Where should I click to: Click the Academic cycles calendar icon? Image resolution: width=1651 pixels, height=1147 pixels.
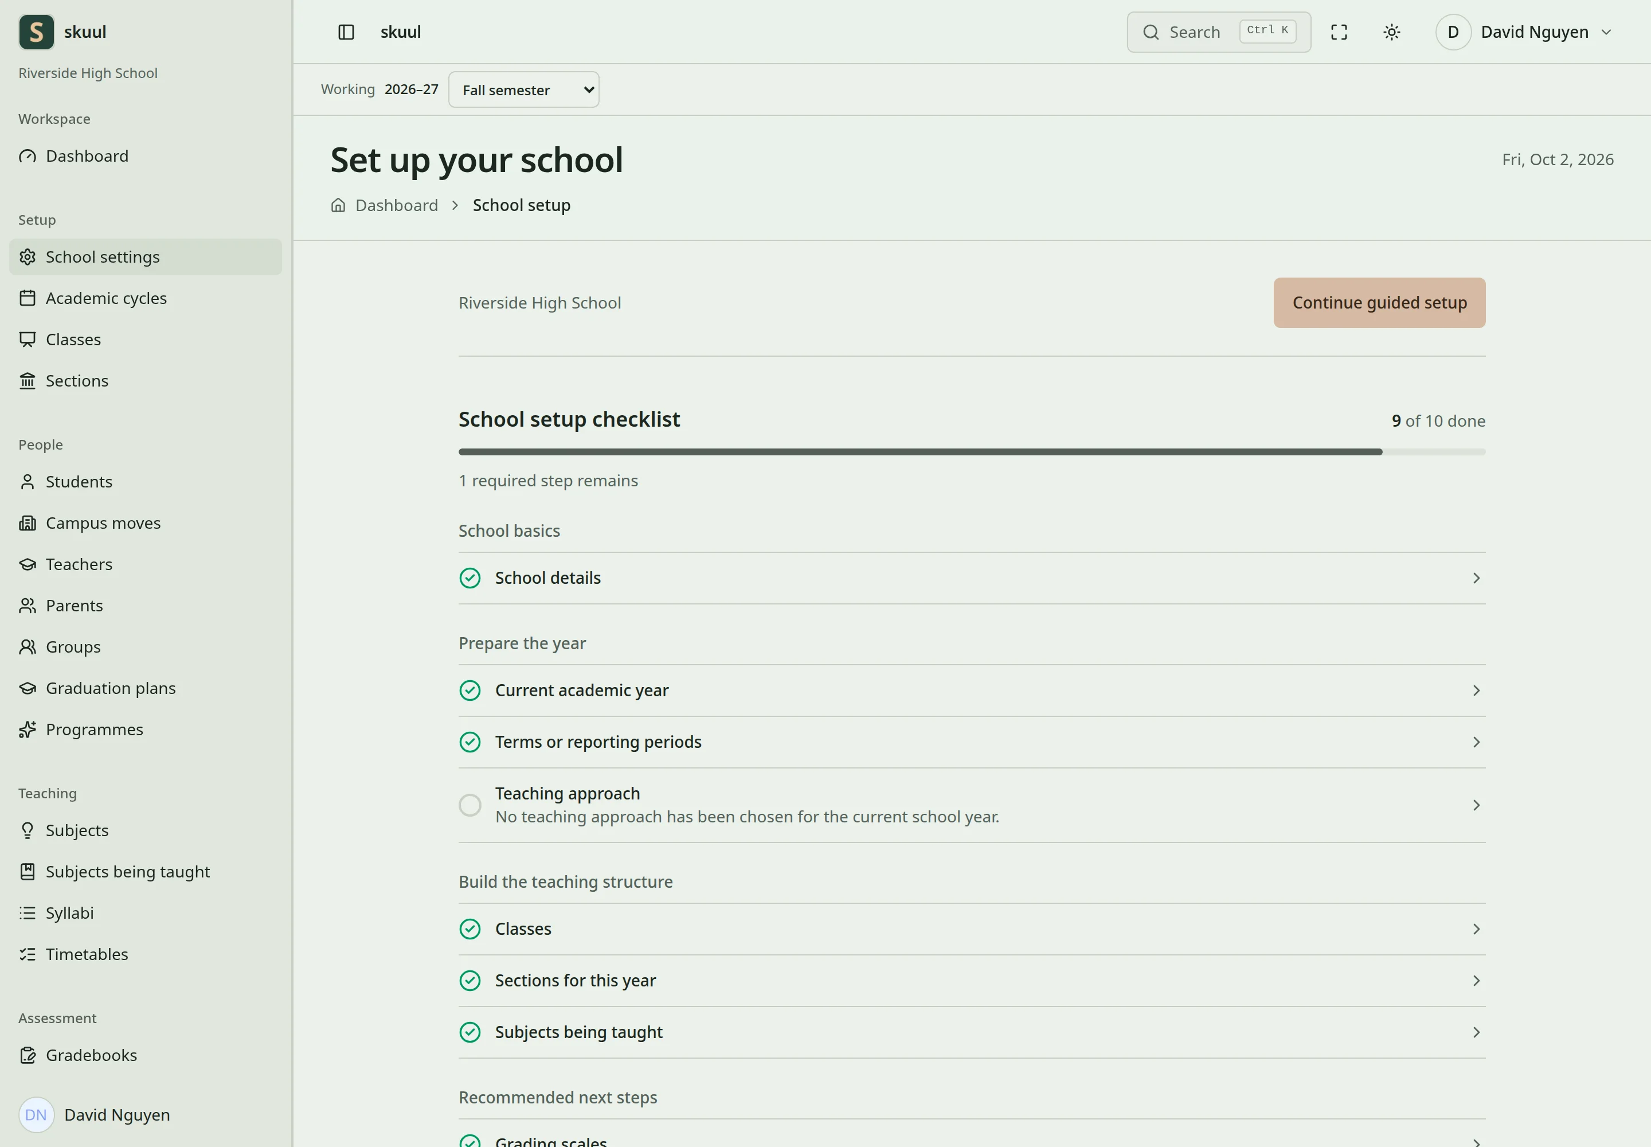click(x=28, y=298)
